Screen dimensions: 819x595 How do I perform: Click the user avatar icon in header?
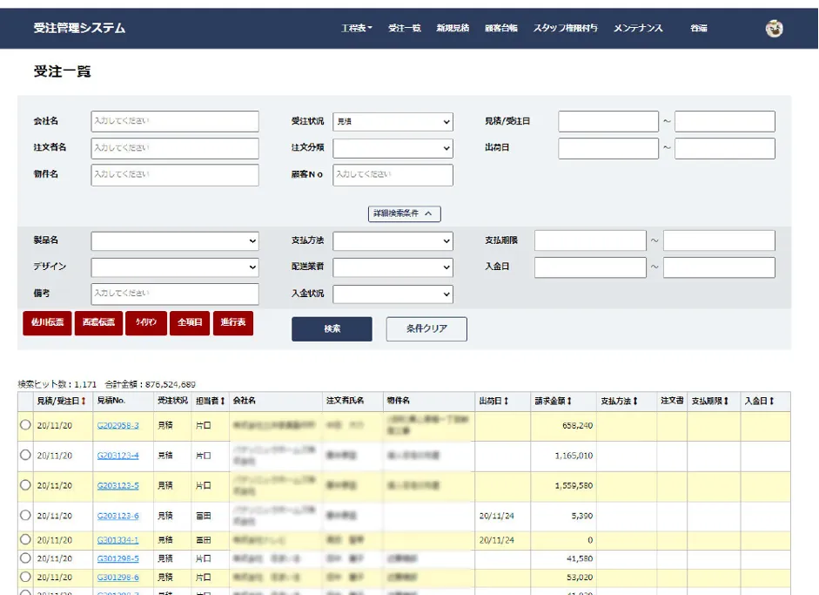click(774, 29)
